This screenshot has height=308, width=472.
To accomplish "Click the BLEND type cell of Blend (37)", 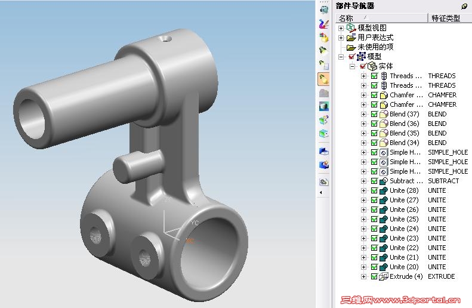I will point(437,114).
